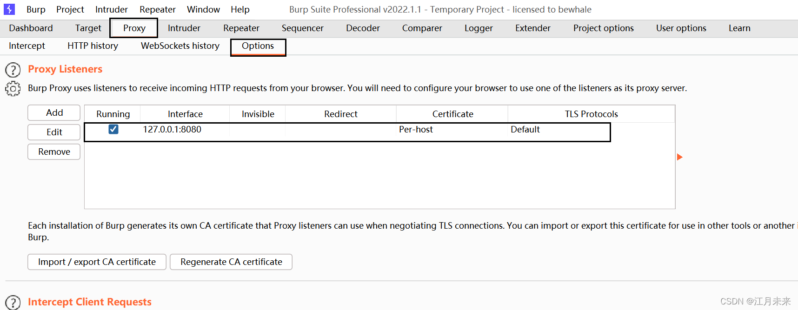This screenshot has width=798, height=310.
Task: Click the Per-host certificate cell
Action: click(x=416, y=129)
